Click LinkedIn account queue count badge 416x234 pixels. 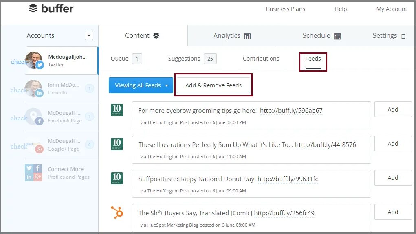tap(89, 88)
